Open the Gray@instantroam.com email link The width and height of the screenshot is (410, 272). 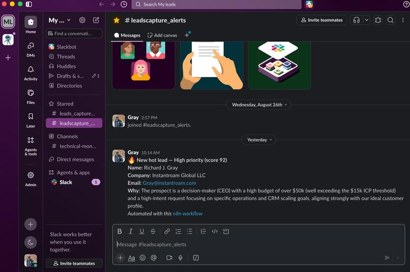[x=169, y=183]
